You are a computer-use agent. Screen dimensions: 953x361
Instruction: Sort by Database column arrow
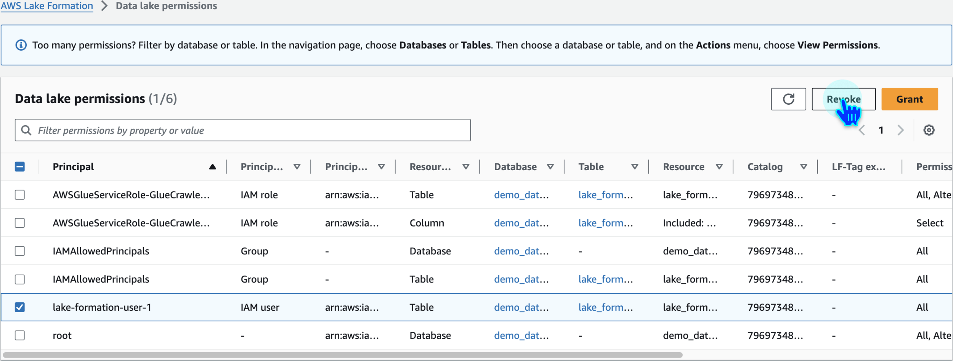(550, 167)
